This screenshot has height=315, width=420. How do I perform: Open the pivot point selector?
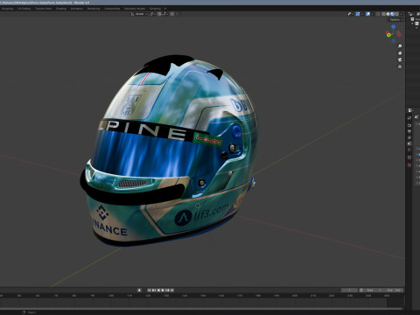152,14
